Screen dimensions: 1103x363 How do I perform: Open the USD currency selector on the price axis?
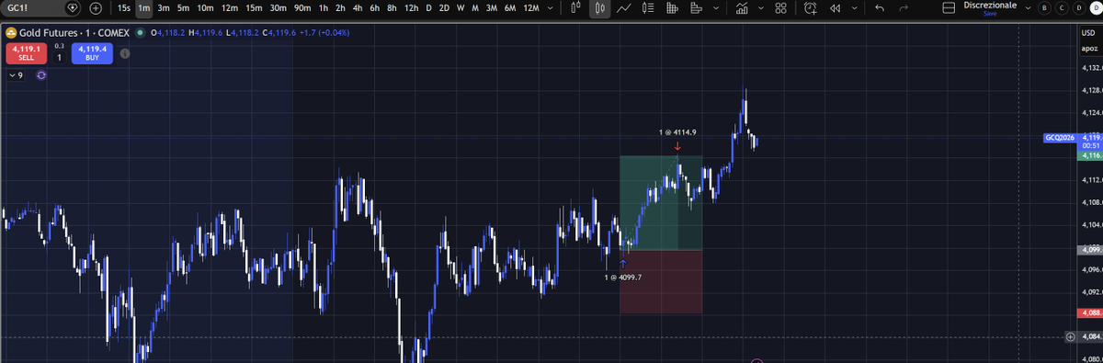(x=1089, y=33)
